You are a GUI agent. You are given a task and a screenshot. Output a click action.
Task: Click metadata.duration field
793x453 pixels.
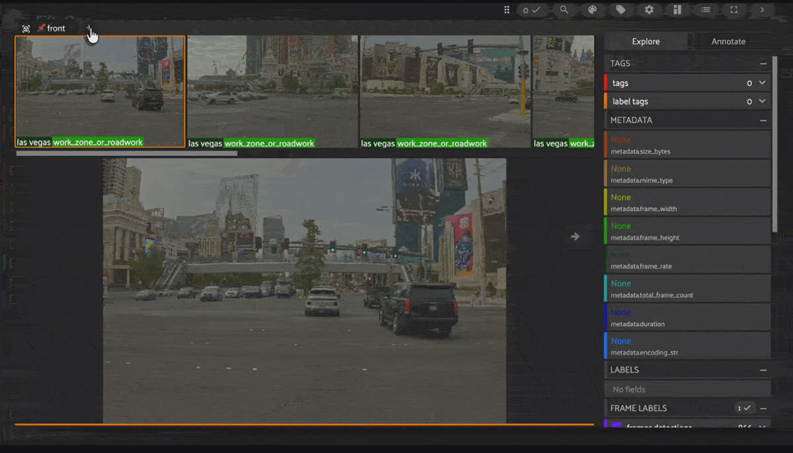(x=687, y=318)
